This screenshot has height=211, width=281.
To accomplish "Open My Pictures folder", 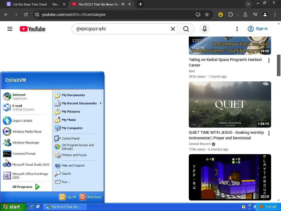I will pos(78,112).
